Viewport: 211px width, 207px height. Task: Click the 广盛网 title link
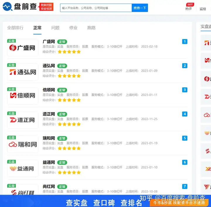click(x=49, y=41)
